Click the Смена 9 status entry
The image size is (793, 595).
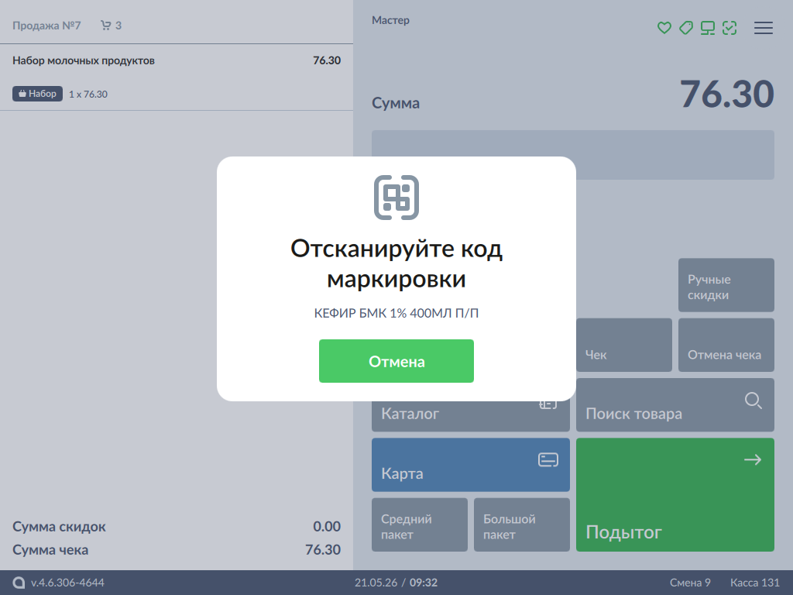[690, 583]
